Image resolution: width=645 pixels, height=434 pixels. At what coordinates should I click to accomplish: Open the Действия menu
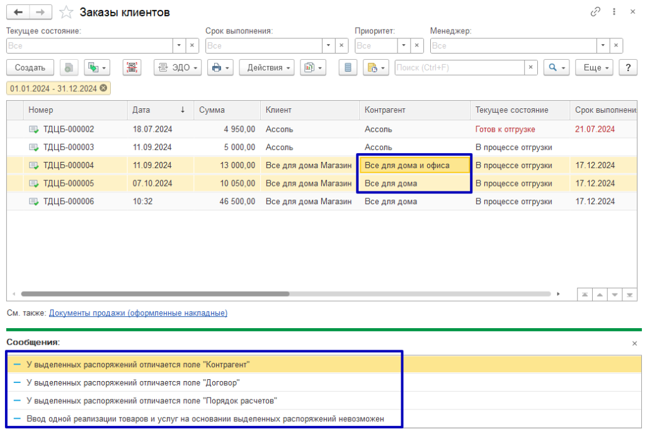266,67
